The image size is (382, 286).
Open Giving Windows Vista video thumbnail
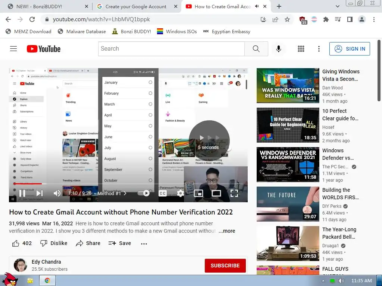point(288,86)
